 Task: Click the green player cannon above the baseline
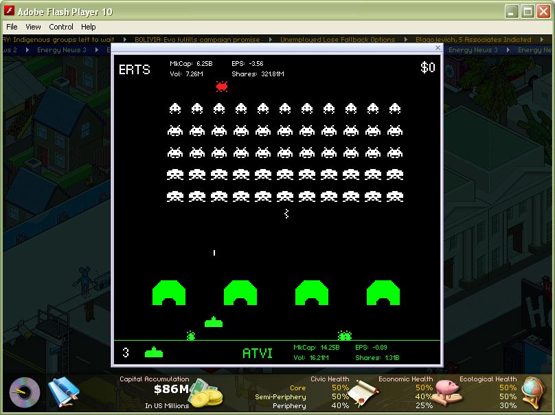(214, 322)
